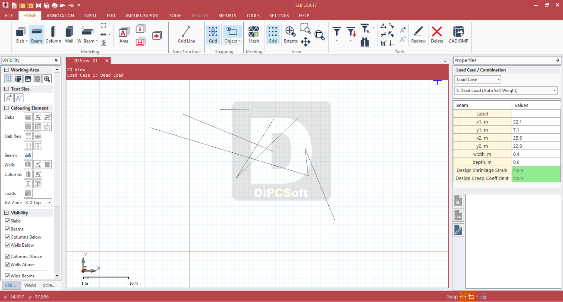Toggle Grid snapping icon
The image size is (563, 302).
tap(213, 35)
